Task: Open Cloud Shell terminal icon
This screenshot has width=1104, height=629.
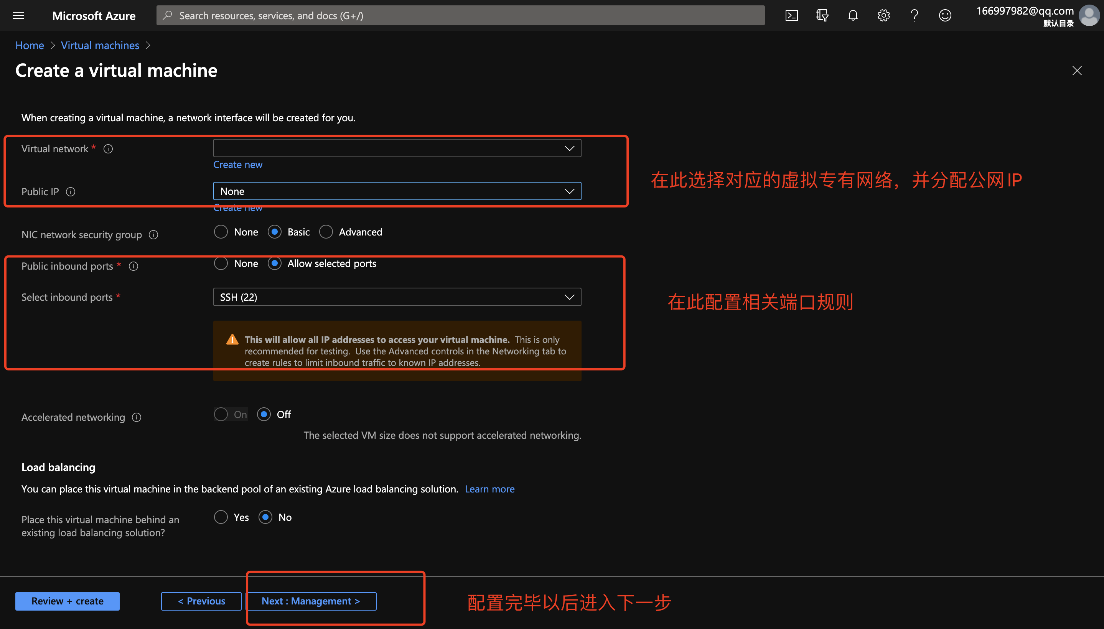Action: click(791, 16)
